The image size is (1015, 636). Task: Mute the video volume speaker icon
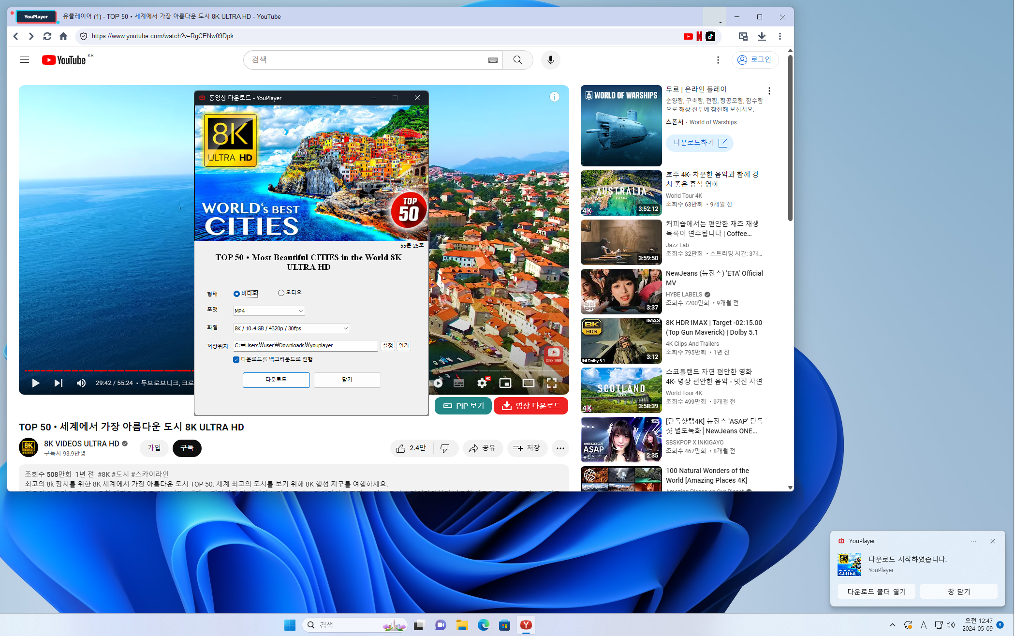(81, 383)
